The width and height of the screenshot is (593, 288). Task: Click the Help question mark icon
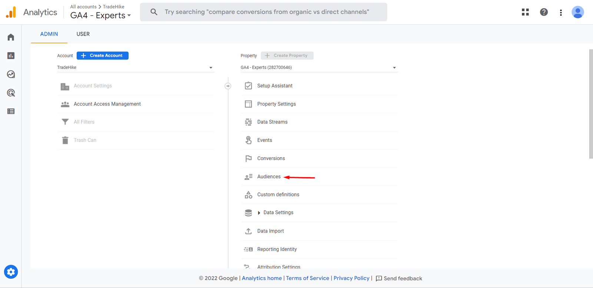544,12
